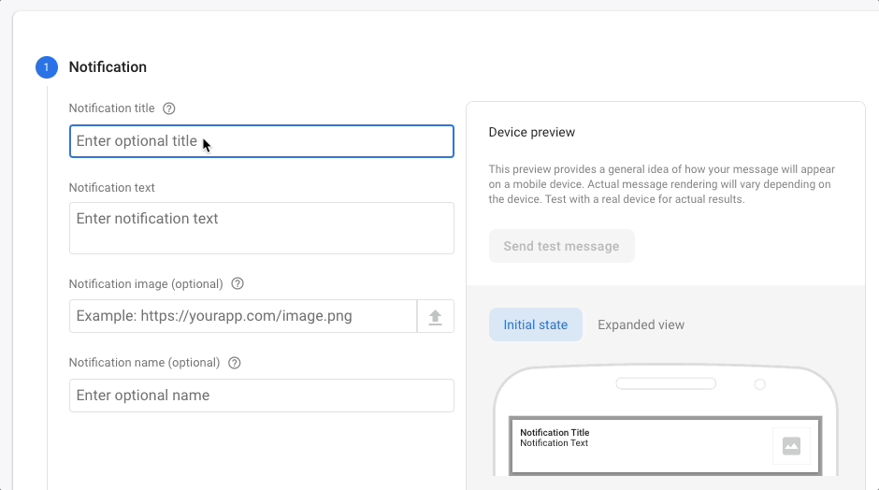Viewport: 879px width, 490px height.
Task: Click the 'Notification name (optional)' label
Action: (144, 363)
